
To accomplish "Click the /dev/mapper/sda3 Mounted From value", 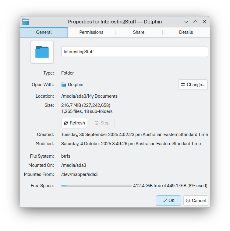I will (79, 174).
